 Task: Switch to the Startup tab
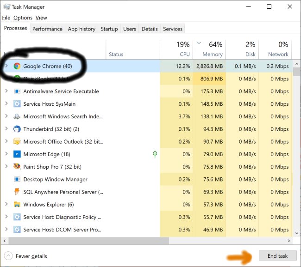point(109,29)
